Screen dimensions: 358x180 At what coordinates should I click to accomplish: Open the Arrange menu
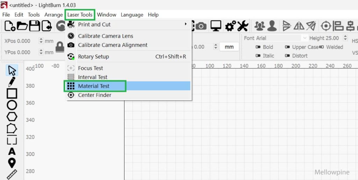point(53,15)
